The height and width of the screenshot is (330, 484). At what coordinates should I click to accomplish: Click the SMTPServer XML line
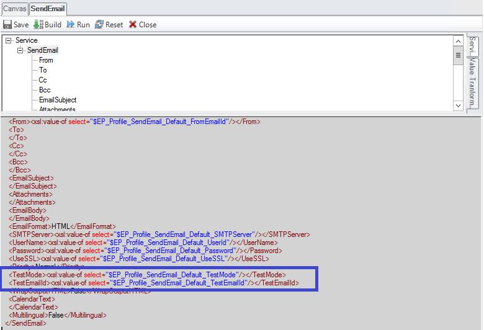click(x=159, y=234)
